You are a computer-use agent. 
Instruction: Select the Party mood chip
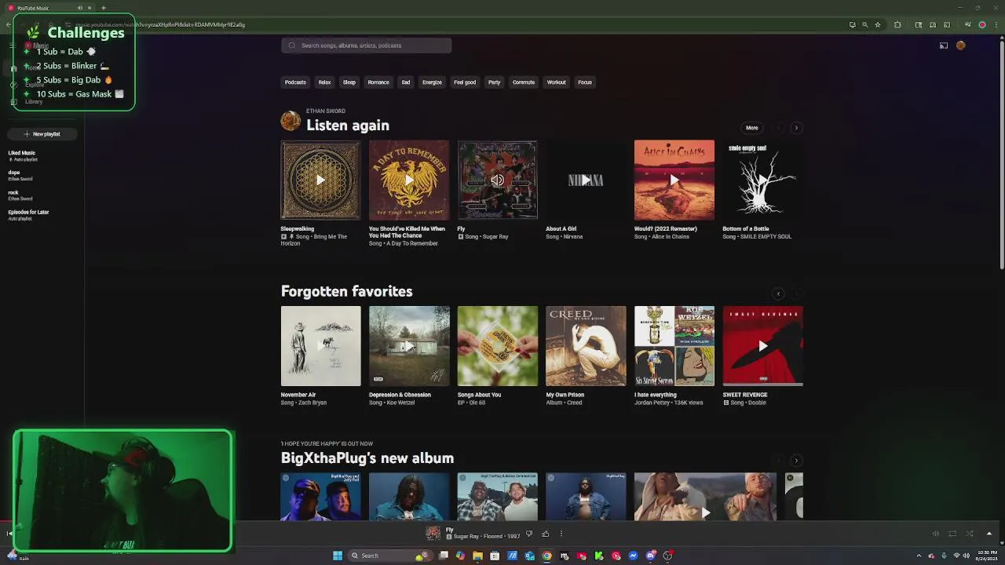tap(494, 82)
